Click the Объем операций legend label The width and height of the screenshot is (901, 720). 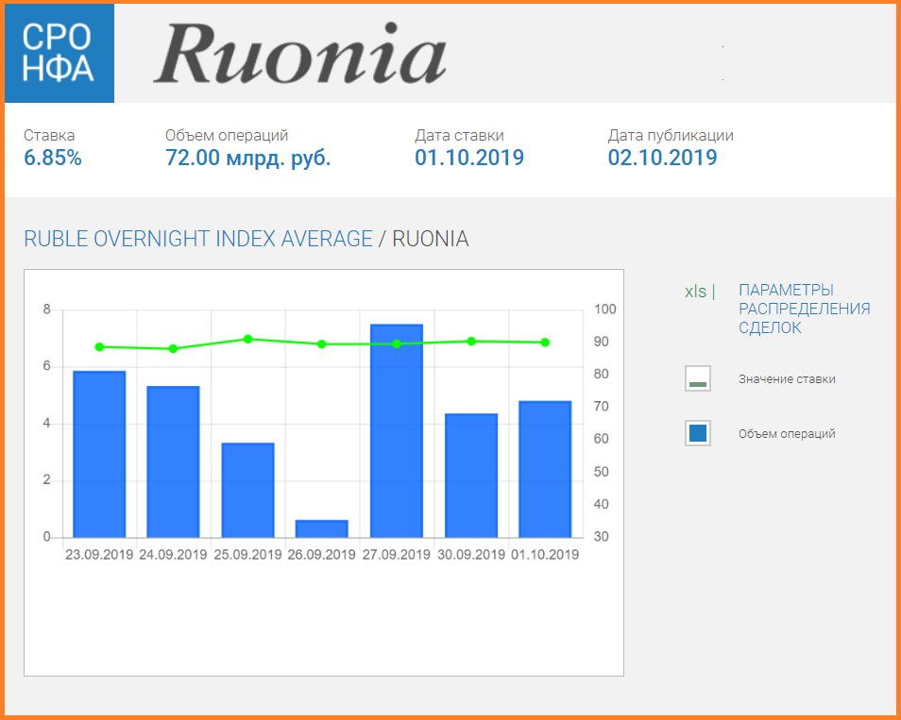(x=787, y=434)
